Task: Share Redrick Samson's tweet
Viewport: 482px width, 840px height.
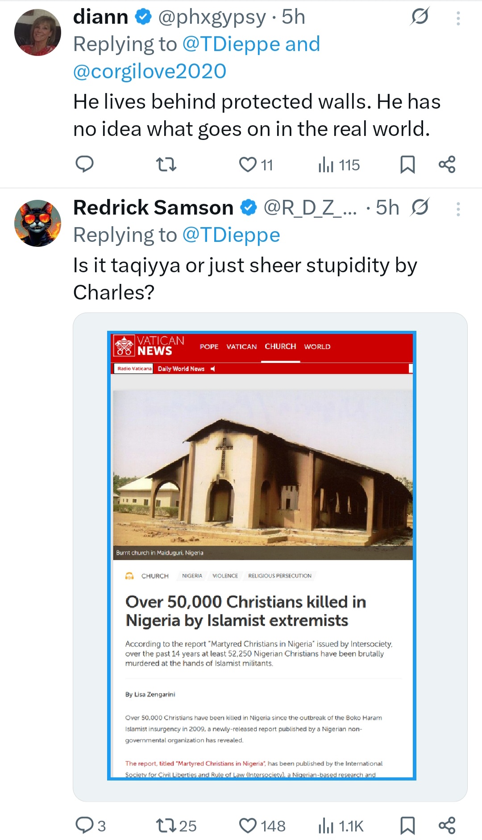Action: [x=447, y=825]
